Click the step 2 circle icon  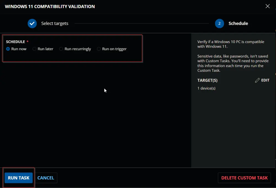219,23
